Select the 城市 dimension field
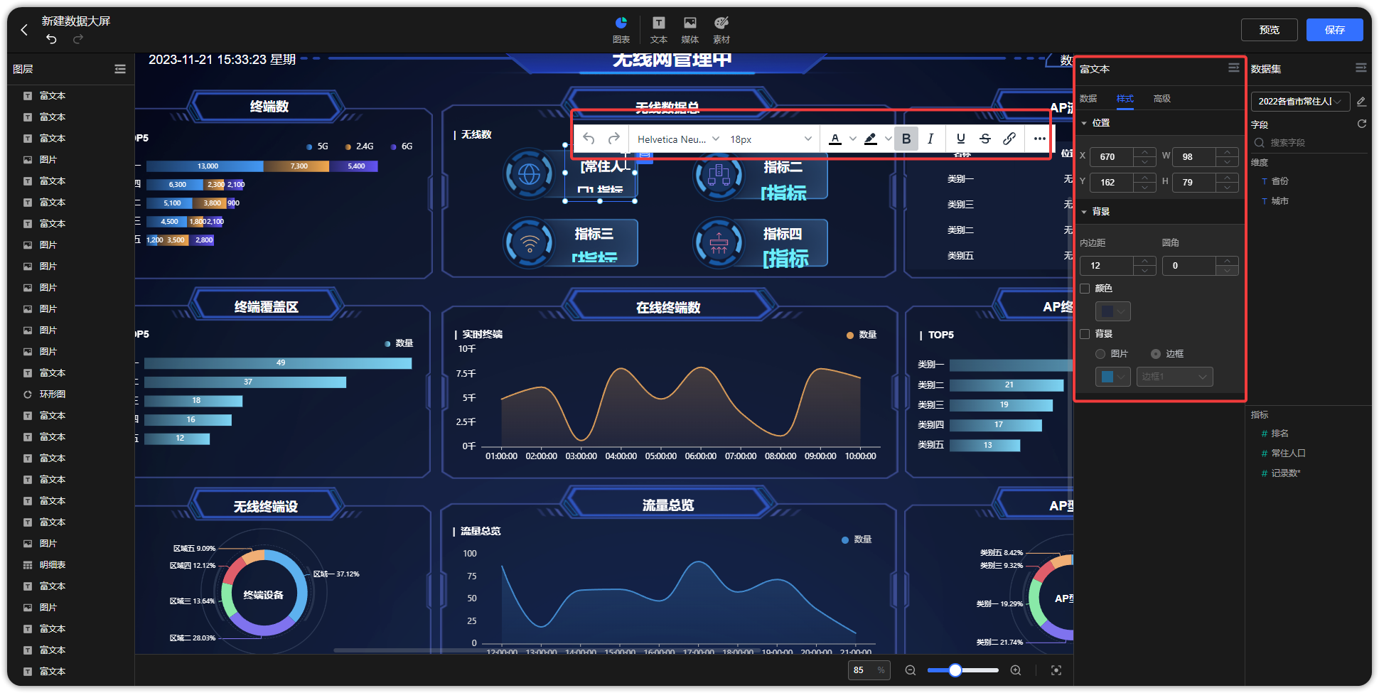The width and height of the screenshot is (1379, 693). [1279, 201]
